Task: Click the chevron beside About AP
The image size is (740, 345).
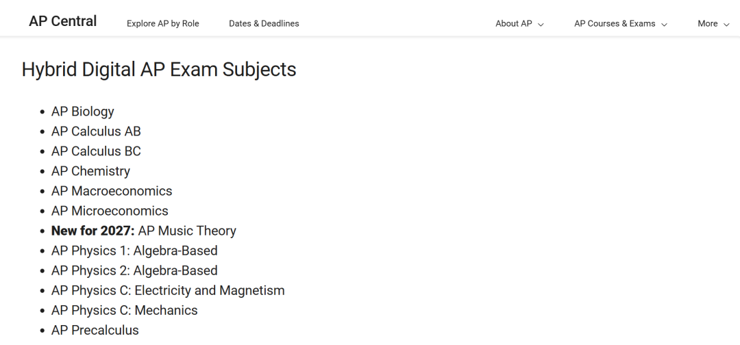Action: [x=541, y=25]
